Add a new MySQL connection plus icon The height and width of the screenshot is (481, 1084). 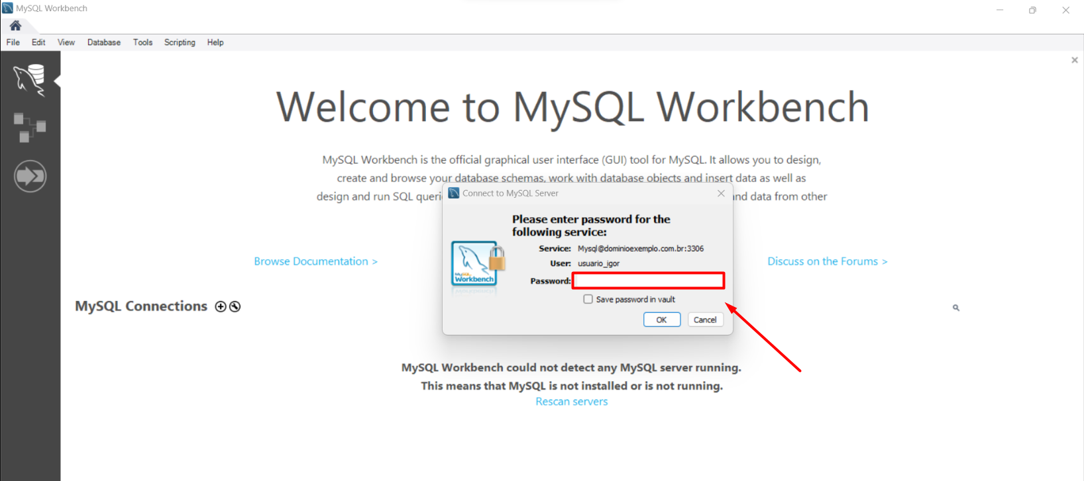pyautogui.click(x=221, y=306)
